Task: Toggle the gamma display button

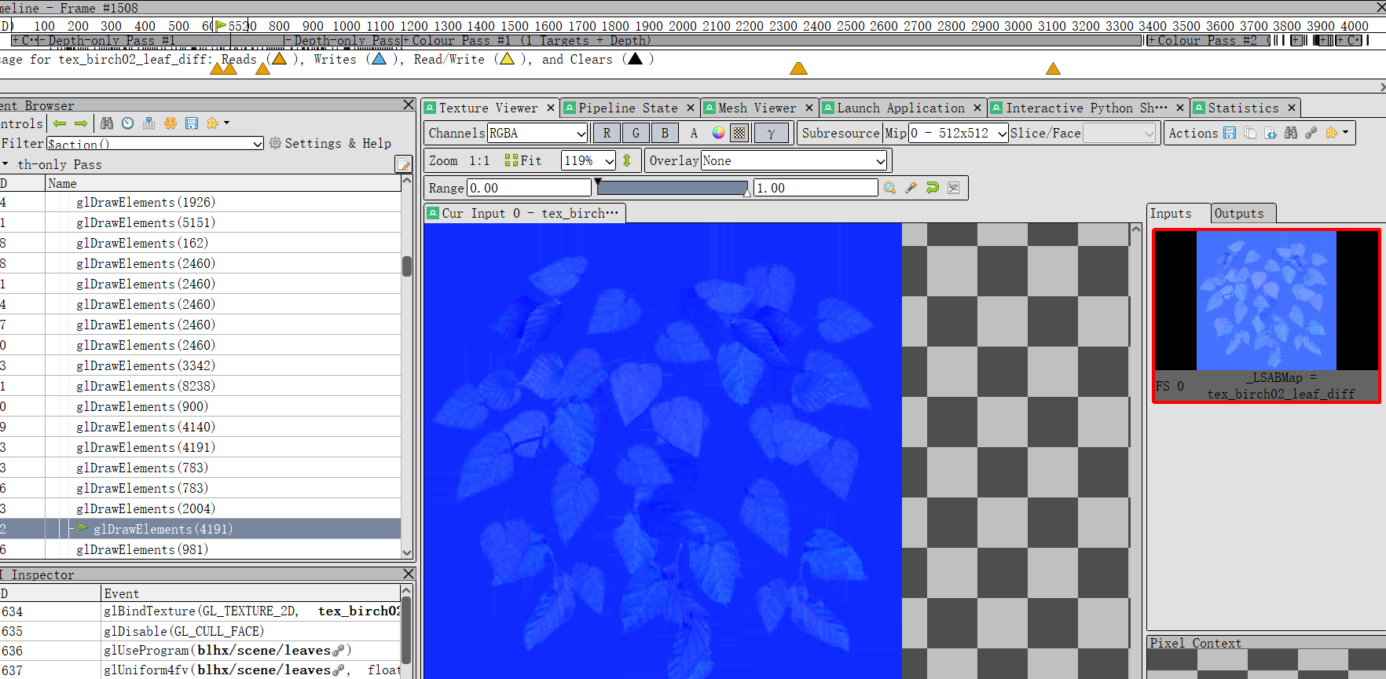Action: [771, 134]
